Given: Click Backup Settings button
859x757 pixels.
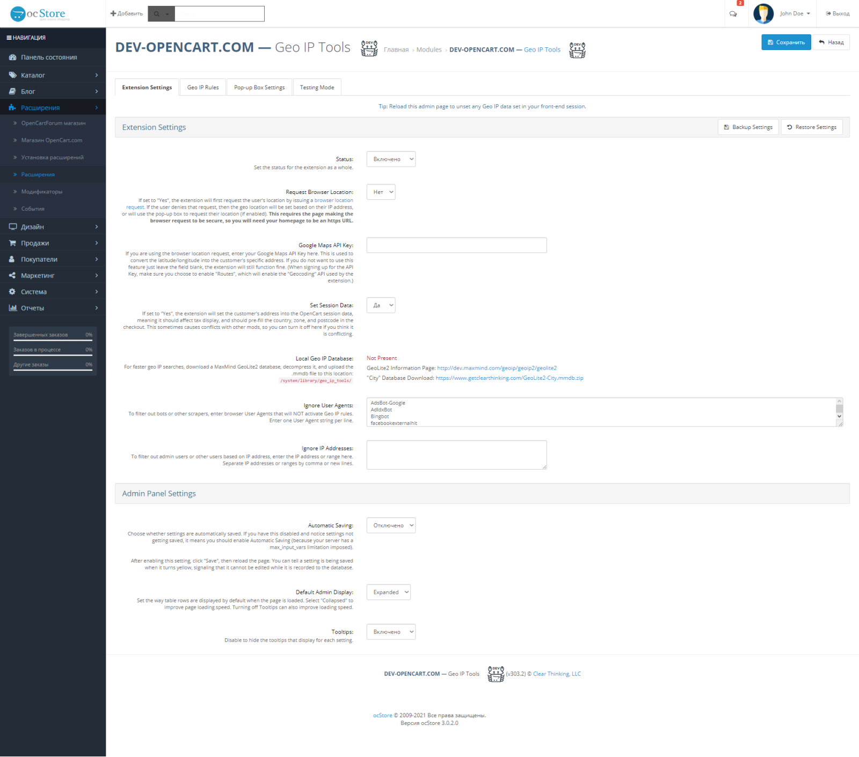Looking at the screenshot, I should 748,127.
